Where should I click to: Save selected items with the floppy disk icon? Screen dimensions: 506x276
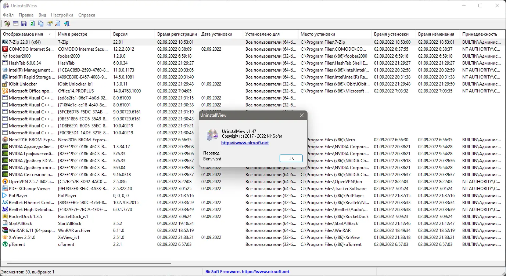pyautogui.click(x=24, y=24)
